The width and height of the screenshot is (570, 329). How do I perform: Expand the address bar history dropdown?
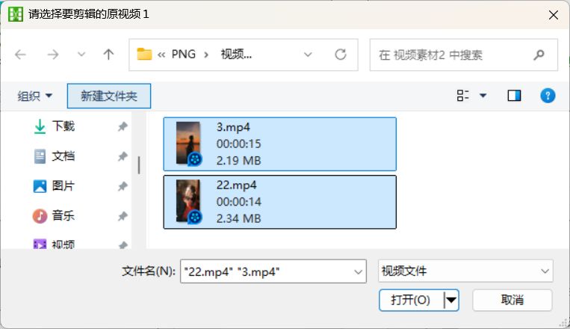click(x=308, y=55)
